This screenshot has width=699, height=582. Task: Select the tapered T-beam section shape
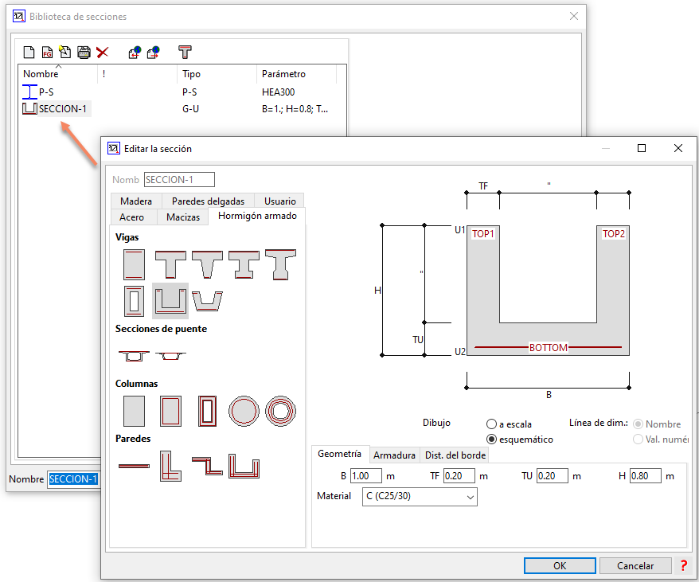click(x=207, y=264)
